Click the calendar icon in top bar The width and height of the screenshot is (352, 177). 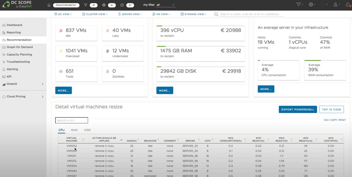(122, 5)
